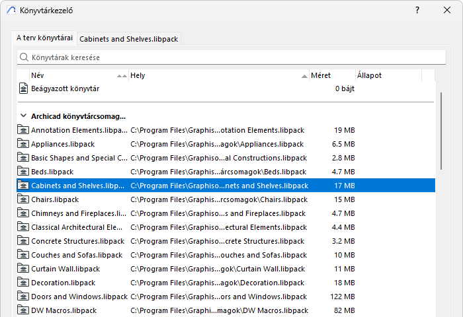Click the Chimneys and Fireplaces library icon
This screenshot has width=463, height=317.
tap(23, 213)
